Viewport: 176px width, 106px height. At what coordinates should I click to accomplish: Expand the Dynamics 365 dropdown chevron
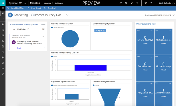click(x=25, y=3)
